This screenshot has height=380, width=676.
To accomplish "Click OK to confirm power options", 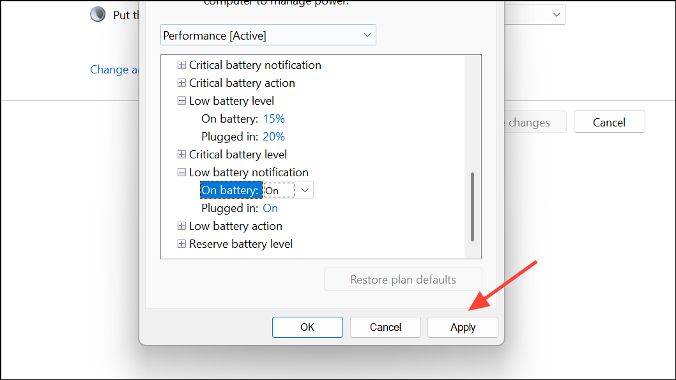I will click(x=307, y=328).
